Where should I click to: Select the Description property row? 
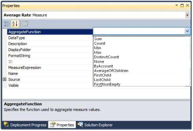[x=50, y=44]
